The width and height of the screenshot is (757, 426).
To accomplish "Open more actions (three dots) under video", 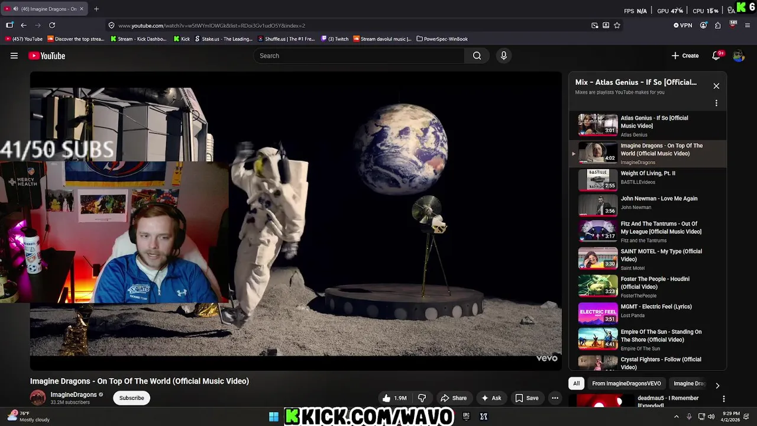I will 555,398.
